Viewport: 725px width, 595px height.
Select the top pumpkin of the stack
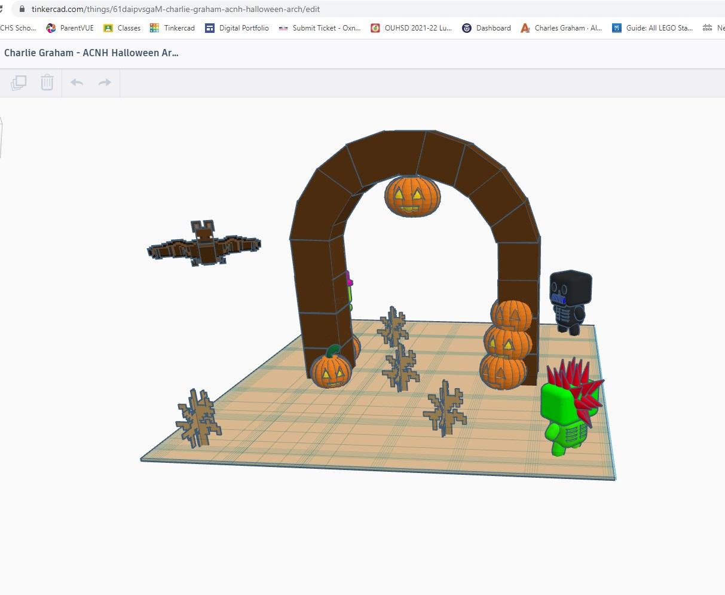(x=512, y=314)
